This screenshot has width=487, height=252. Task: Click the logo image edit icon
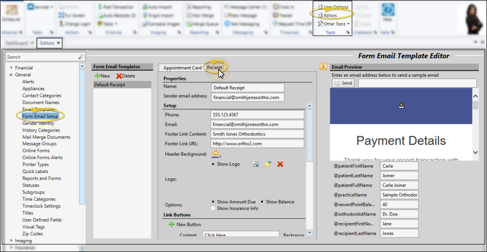coord(256,164)
